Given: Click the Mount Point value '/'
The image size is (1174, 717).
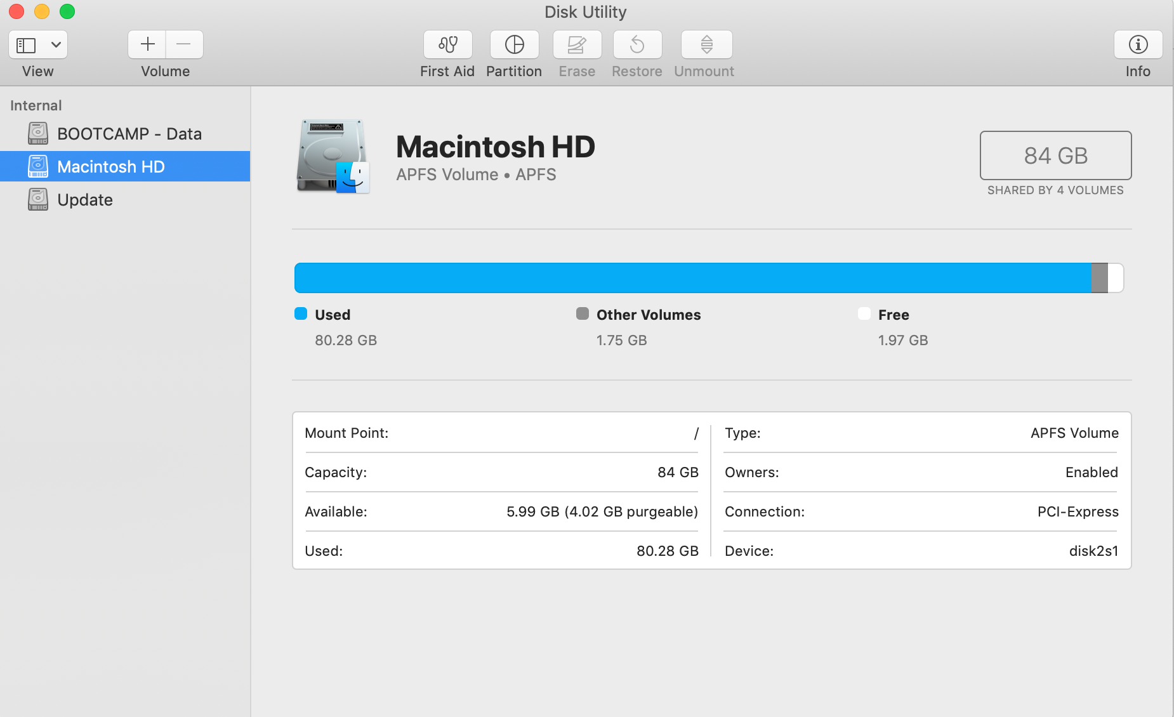Looking at the screenshot, I should click(696, 433).
